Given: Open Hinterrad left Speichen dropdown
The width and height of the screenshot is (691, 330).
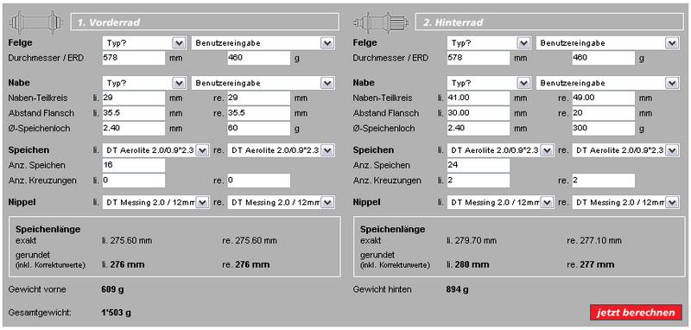Looking at the screenshot, I should pyautogui.click(x=500, y=150).
